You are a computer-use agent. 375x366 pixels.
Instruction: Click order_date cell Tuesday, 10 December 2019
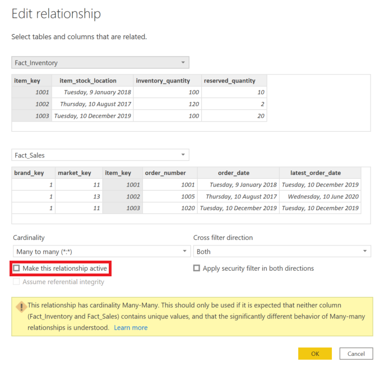(x=238, y=208)
